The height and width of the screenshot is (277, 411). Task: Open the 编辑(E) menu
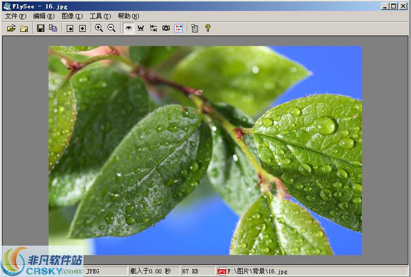(x=44, y=16)
